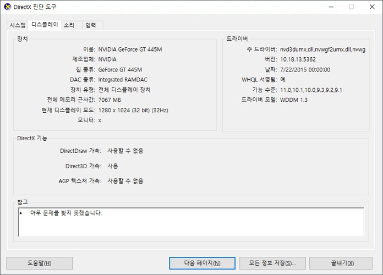383x275 pixels.
Task: Switch to the 시스템 tab
Action: coord(18,25)
